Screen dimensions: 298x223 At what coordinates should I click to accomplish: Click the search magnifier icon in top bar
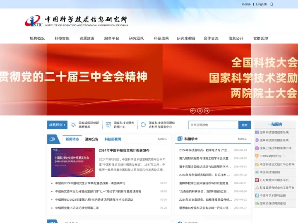click(x=272, y=5)
